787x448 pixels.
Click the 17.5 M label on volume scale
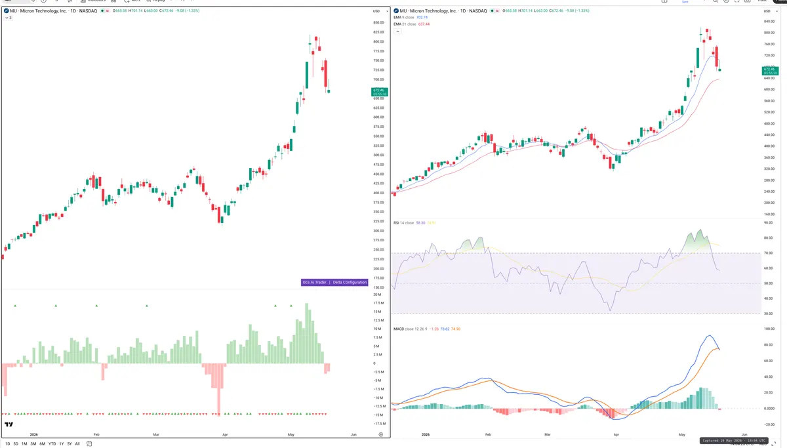[x=378, y=303]
